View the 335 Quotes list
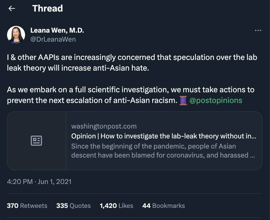This screenshot has width=270, height=220. [73, 206]
